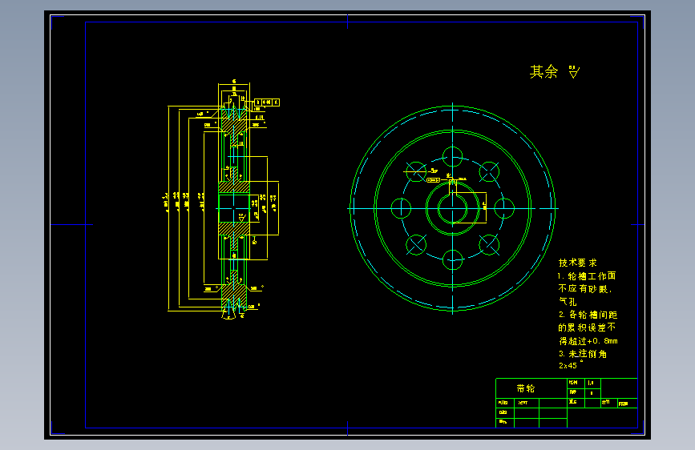Pick the leftmost hole on the horizontal centerline
695x450 pixels.
pos(401,208)
